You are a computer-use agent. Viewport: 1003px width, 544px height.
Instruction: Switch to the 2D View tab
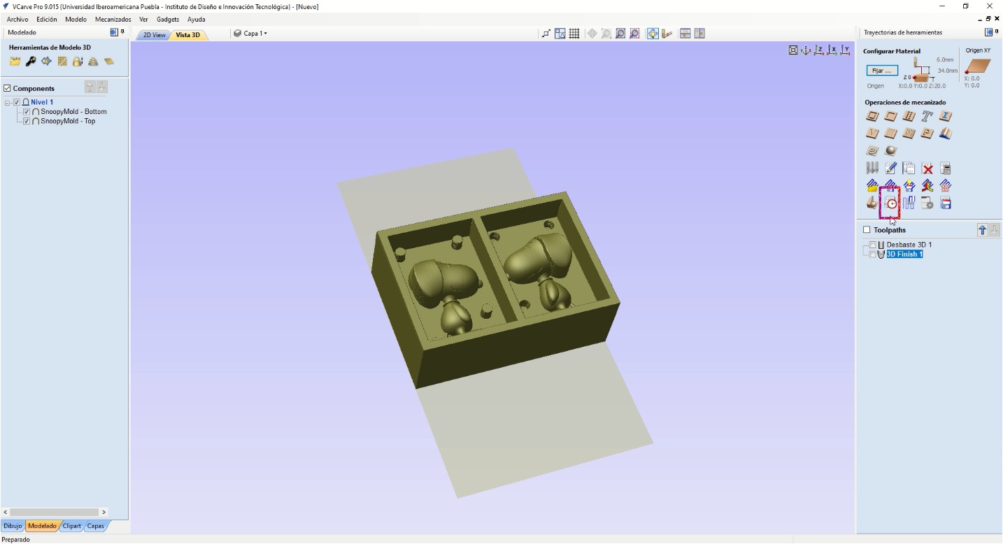154,34
